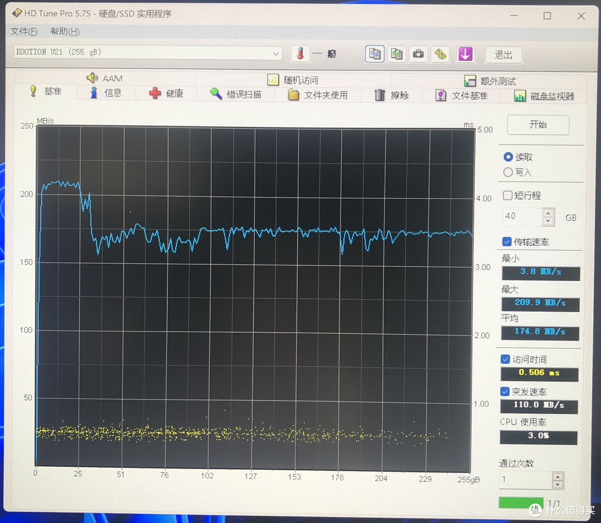Open options with the gears icon
601x523 pixels.
tap(440, 55)
